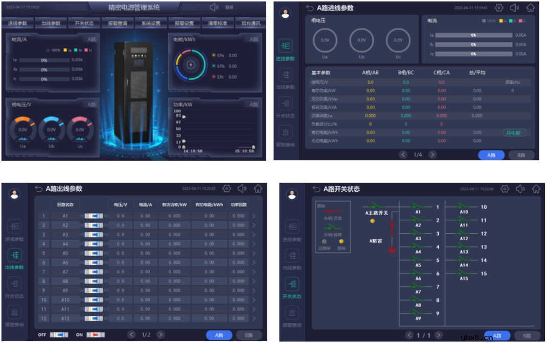The image size is (552, 353).
Task: Click home icon on A路出线参数 page
Action: click(x=258, y=189)
